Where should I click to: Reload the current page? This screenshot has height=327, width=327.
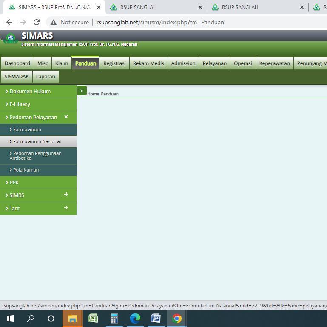pyautogui.click(x=37, y=22)
